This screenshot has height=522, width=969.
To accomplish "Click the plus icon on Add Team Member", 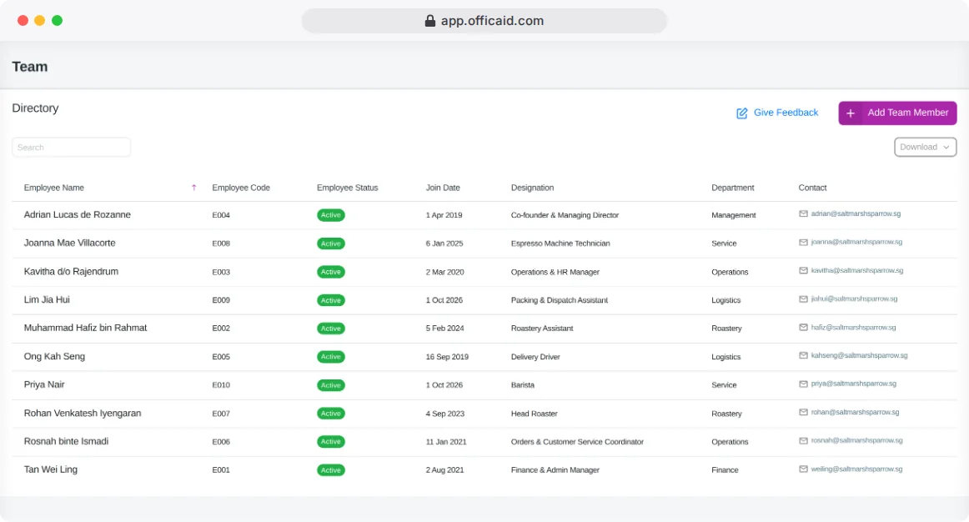I will coord(851,113).
